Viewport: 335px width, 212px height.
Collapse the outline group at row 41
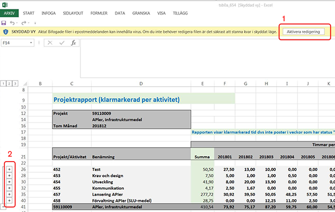coord(3,207)
